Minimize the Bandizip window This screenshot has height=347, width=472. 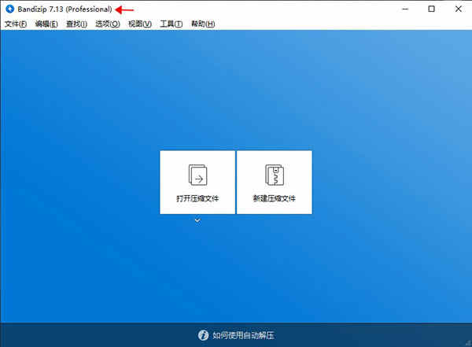405,9
